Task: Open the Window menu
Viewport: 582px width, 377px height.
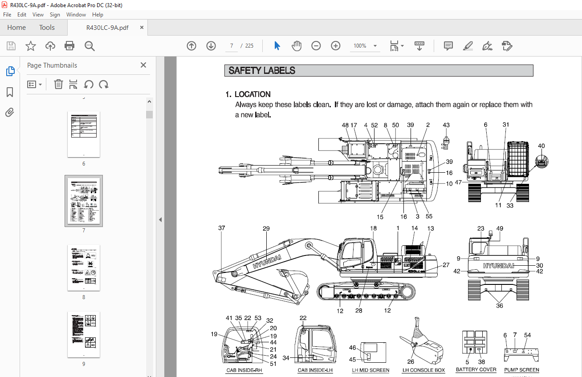Action: coord(76,15)
